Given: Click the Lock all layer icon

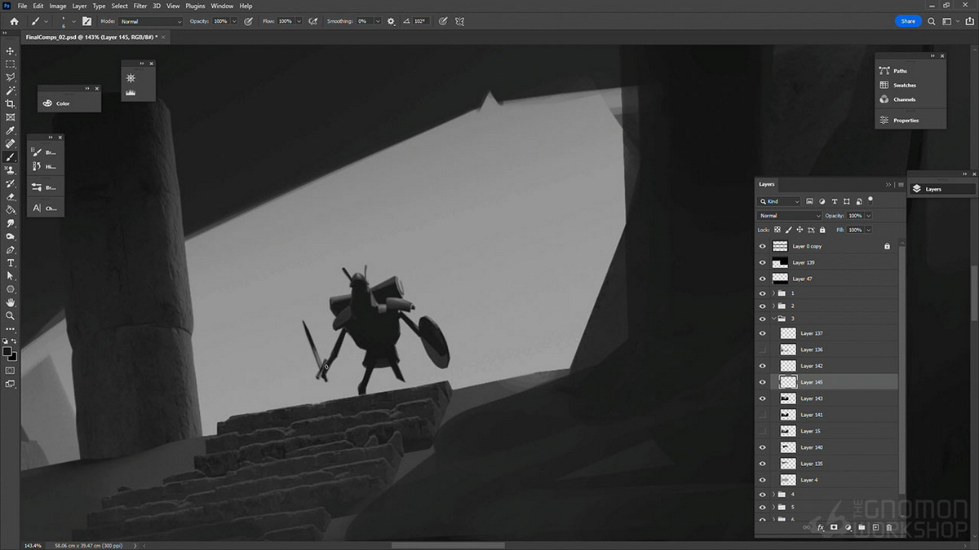Looking at the screenshot, I should point(822,230).
